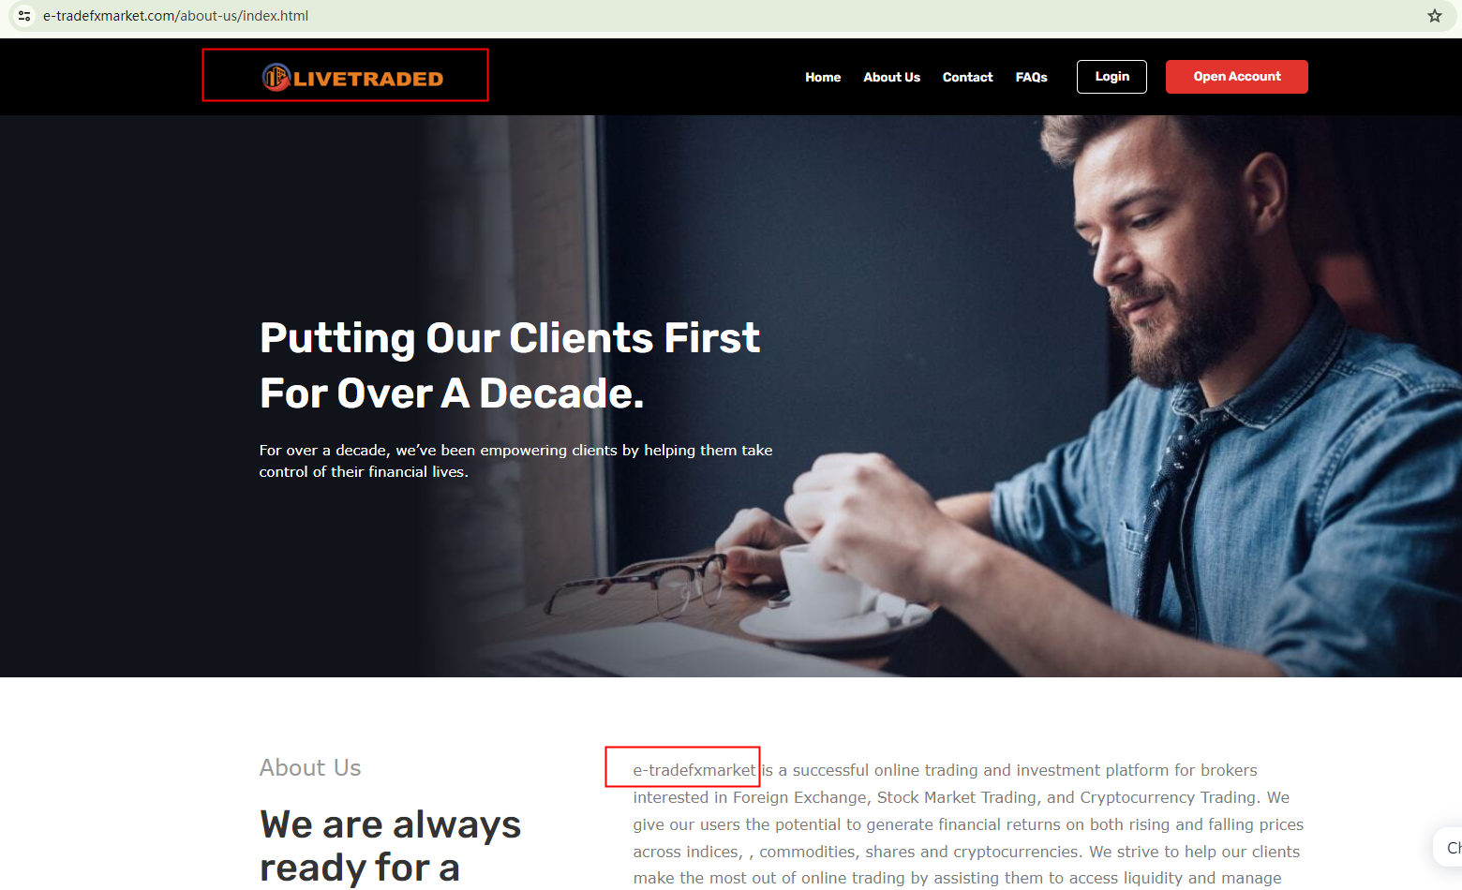Go to the Home menu item
This screenshot has height=890, width=1462.
click(x=823, y=77)
